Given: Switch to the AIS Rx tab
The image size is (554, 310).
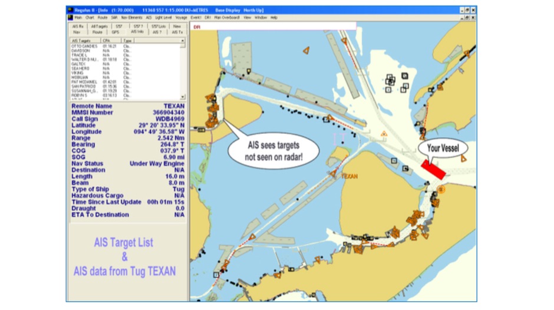Looking at the screenshot, I should point(78,26).
